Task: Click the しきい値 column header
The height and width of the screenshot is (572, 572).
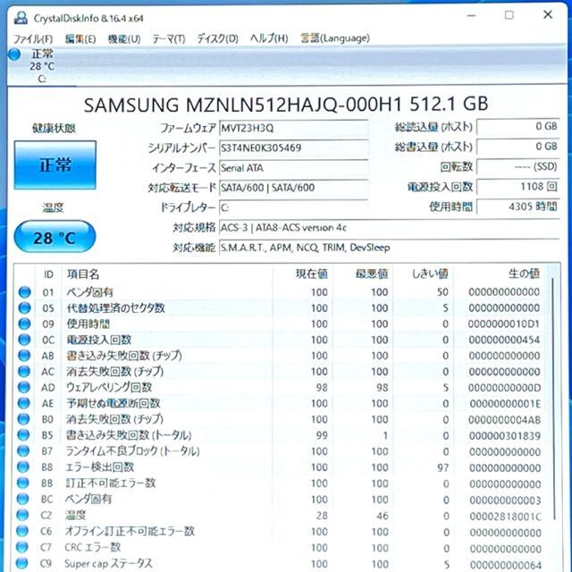Action: 430,273
